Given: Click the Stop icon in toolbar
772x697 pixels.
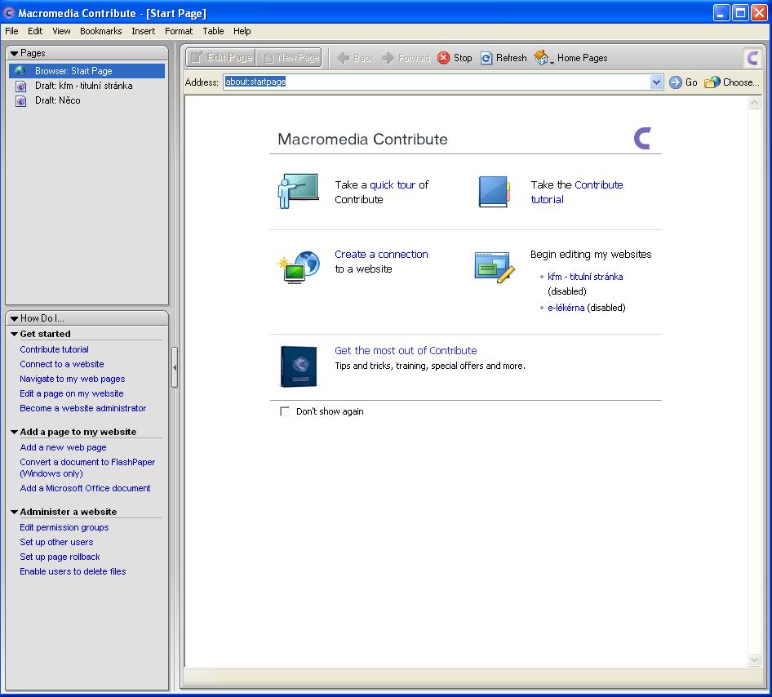Looking at the screenshot, I should click(x=444, y=58).
